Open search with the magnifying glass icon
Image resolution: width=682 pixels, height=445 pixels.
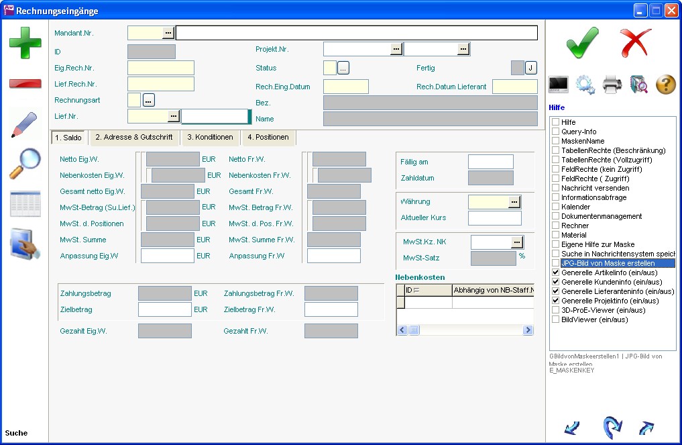(25, 164)
